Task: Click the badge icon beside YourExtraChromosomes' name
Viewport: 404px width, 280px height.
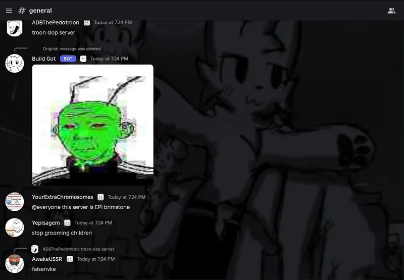Action: coord(100,197)
